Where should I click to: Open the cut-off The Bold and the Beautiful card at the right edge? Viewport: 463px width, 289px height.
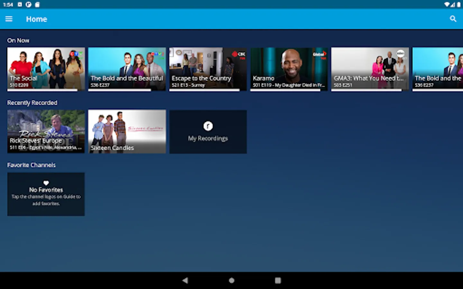[438, 69]
